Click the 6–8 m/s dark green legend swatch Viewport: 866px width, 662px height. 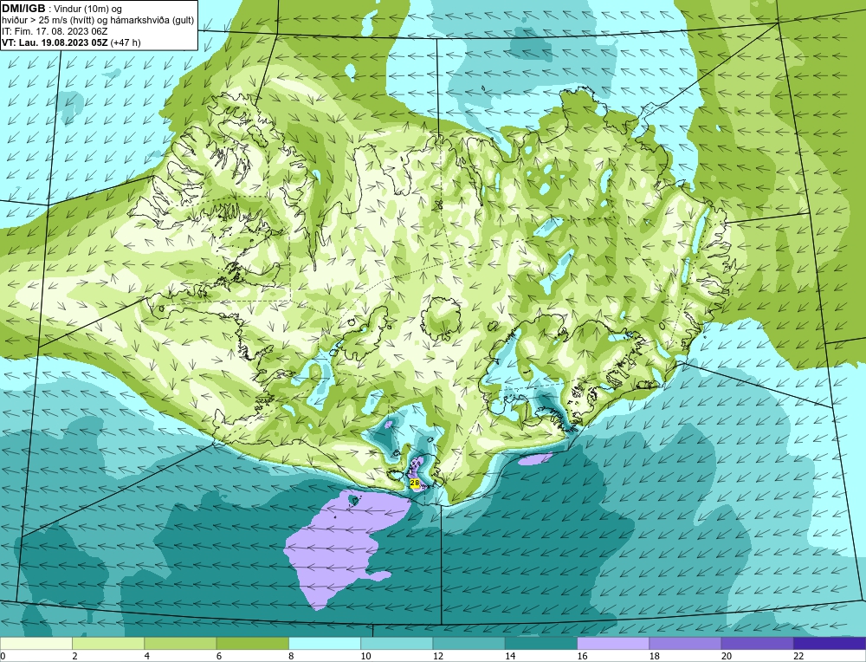click(252, 644)
